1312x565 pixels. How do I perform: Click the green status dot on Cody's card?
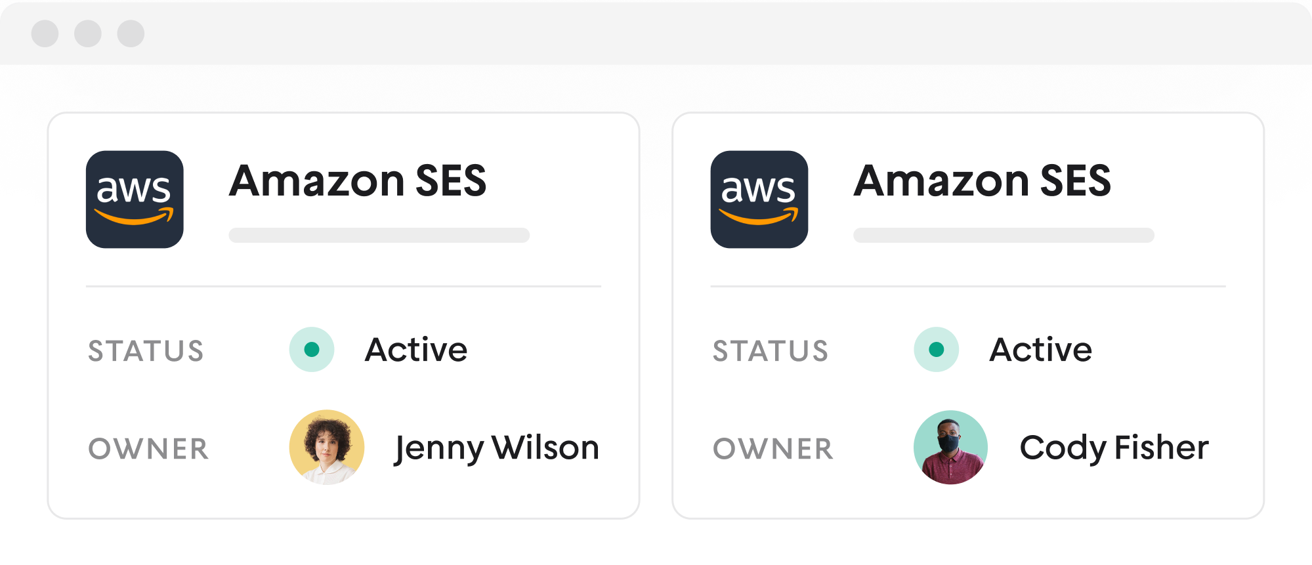click(x=936, y=350)
